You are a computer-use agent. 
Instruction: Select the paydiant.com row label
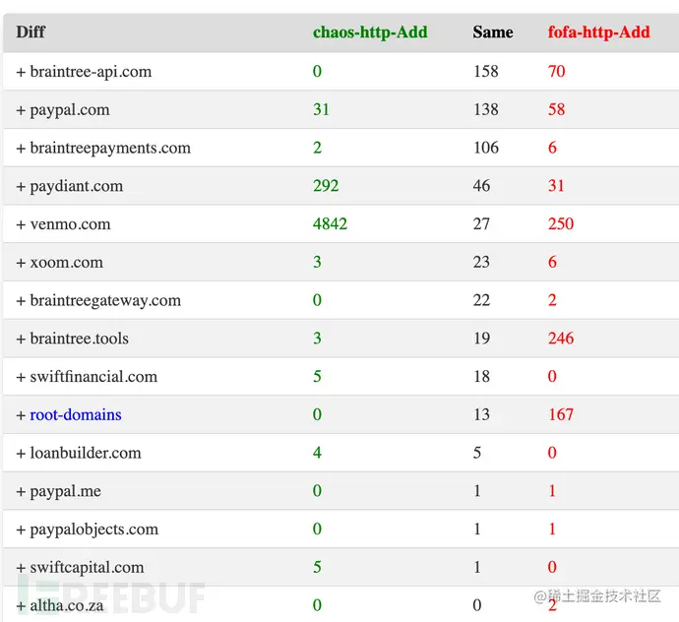(76, 186)
